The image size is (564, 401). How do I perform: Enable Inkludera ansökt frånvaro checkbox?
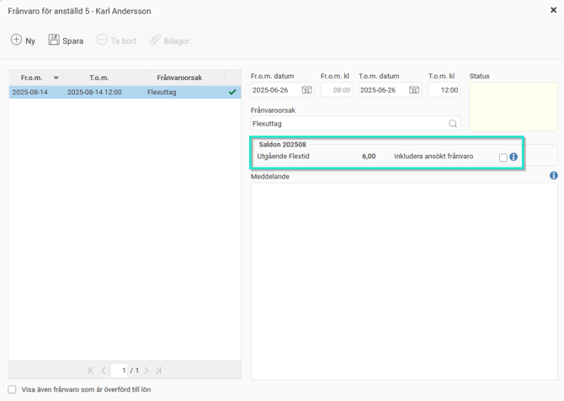coord(503,158)
